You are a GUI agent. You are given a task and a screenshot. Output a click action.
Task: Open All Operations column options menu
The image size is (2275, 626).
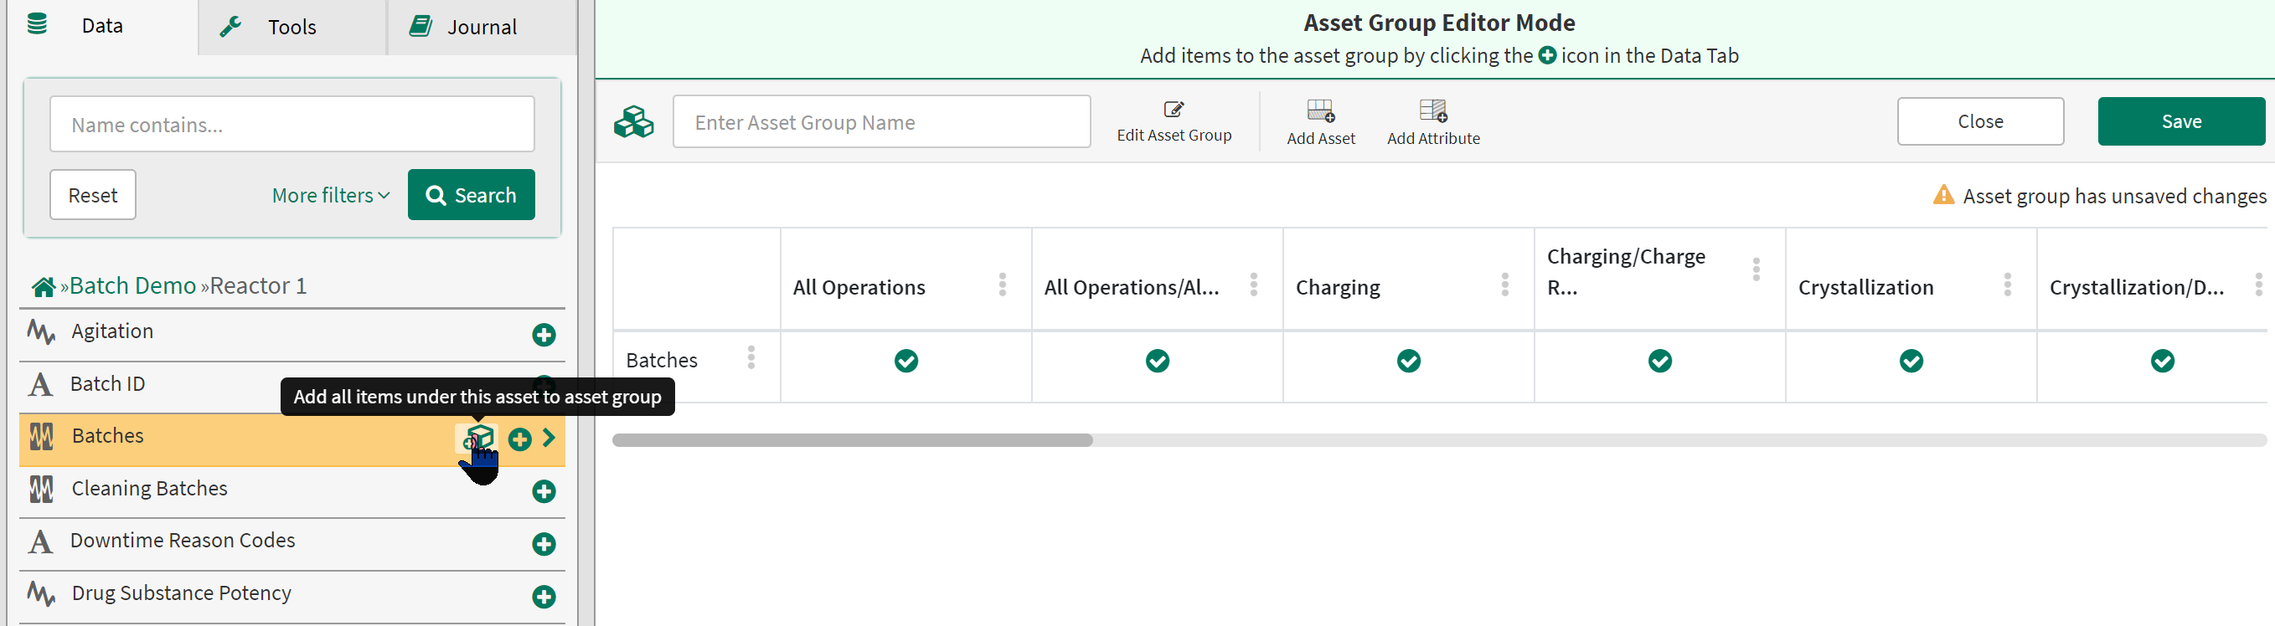pyautogui.click(x=1003, y=285)
